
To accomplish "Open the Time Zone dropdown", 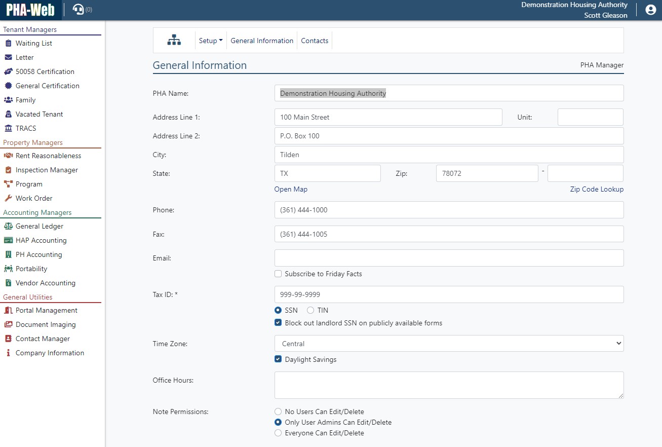I will (449, 344).
